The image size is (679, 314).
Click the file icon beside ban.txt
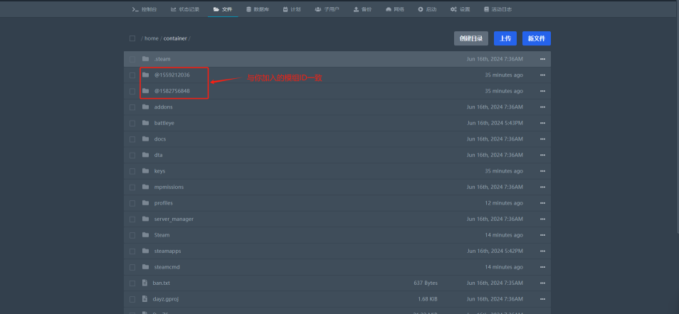click(x=145, y=283)
